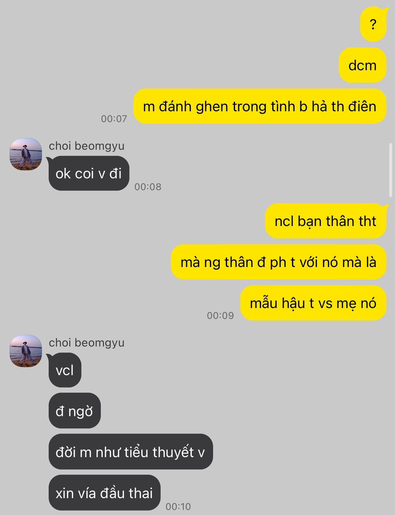Select the 'ncl bạn thân tht' message
Screen dimensions: 395x515
coord(326,221)
